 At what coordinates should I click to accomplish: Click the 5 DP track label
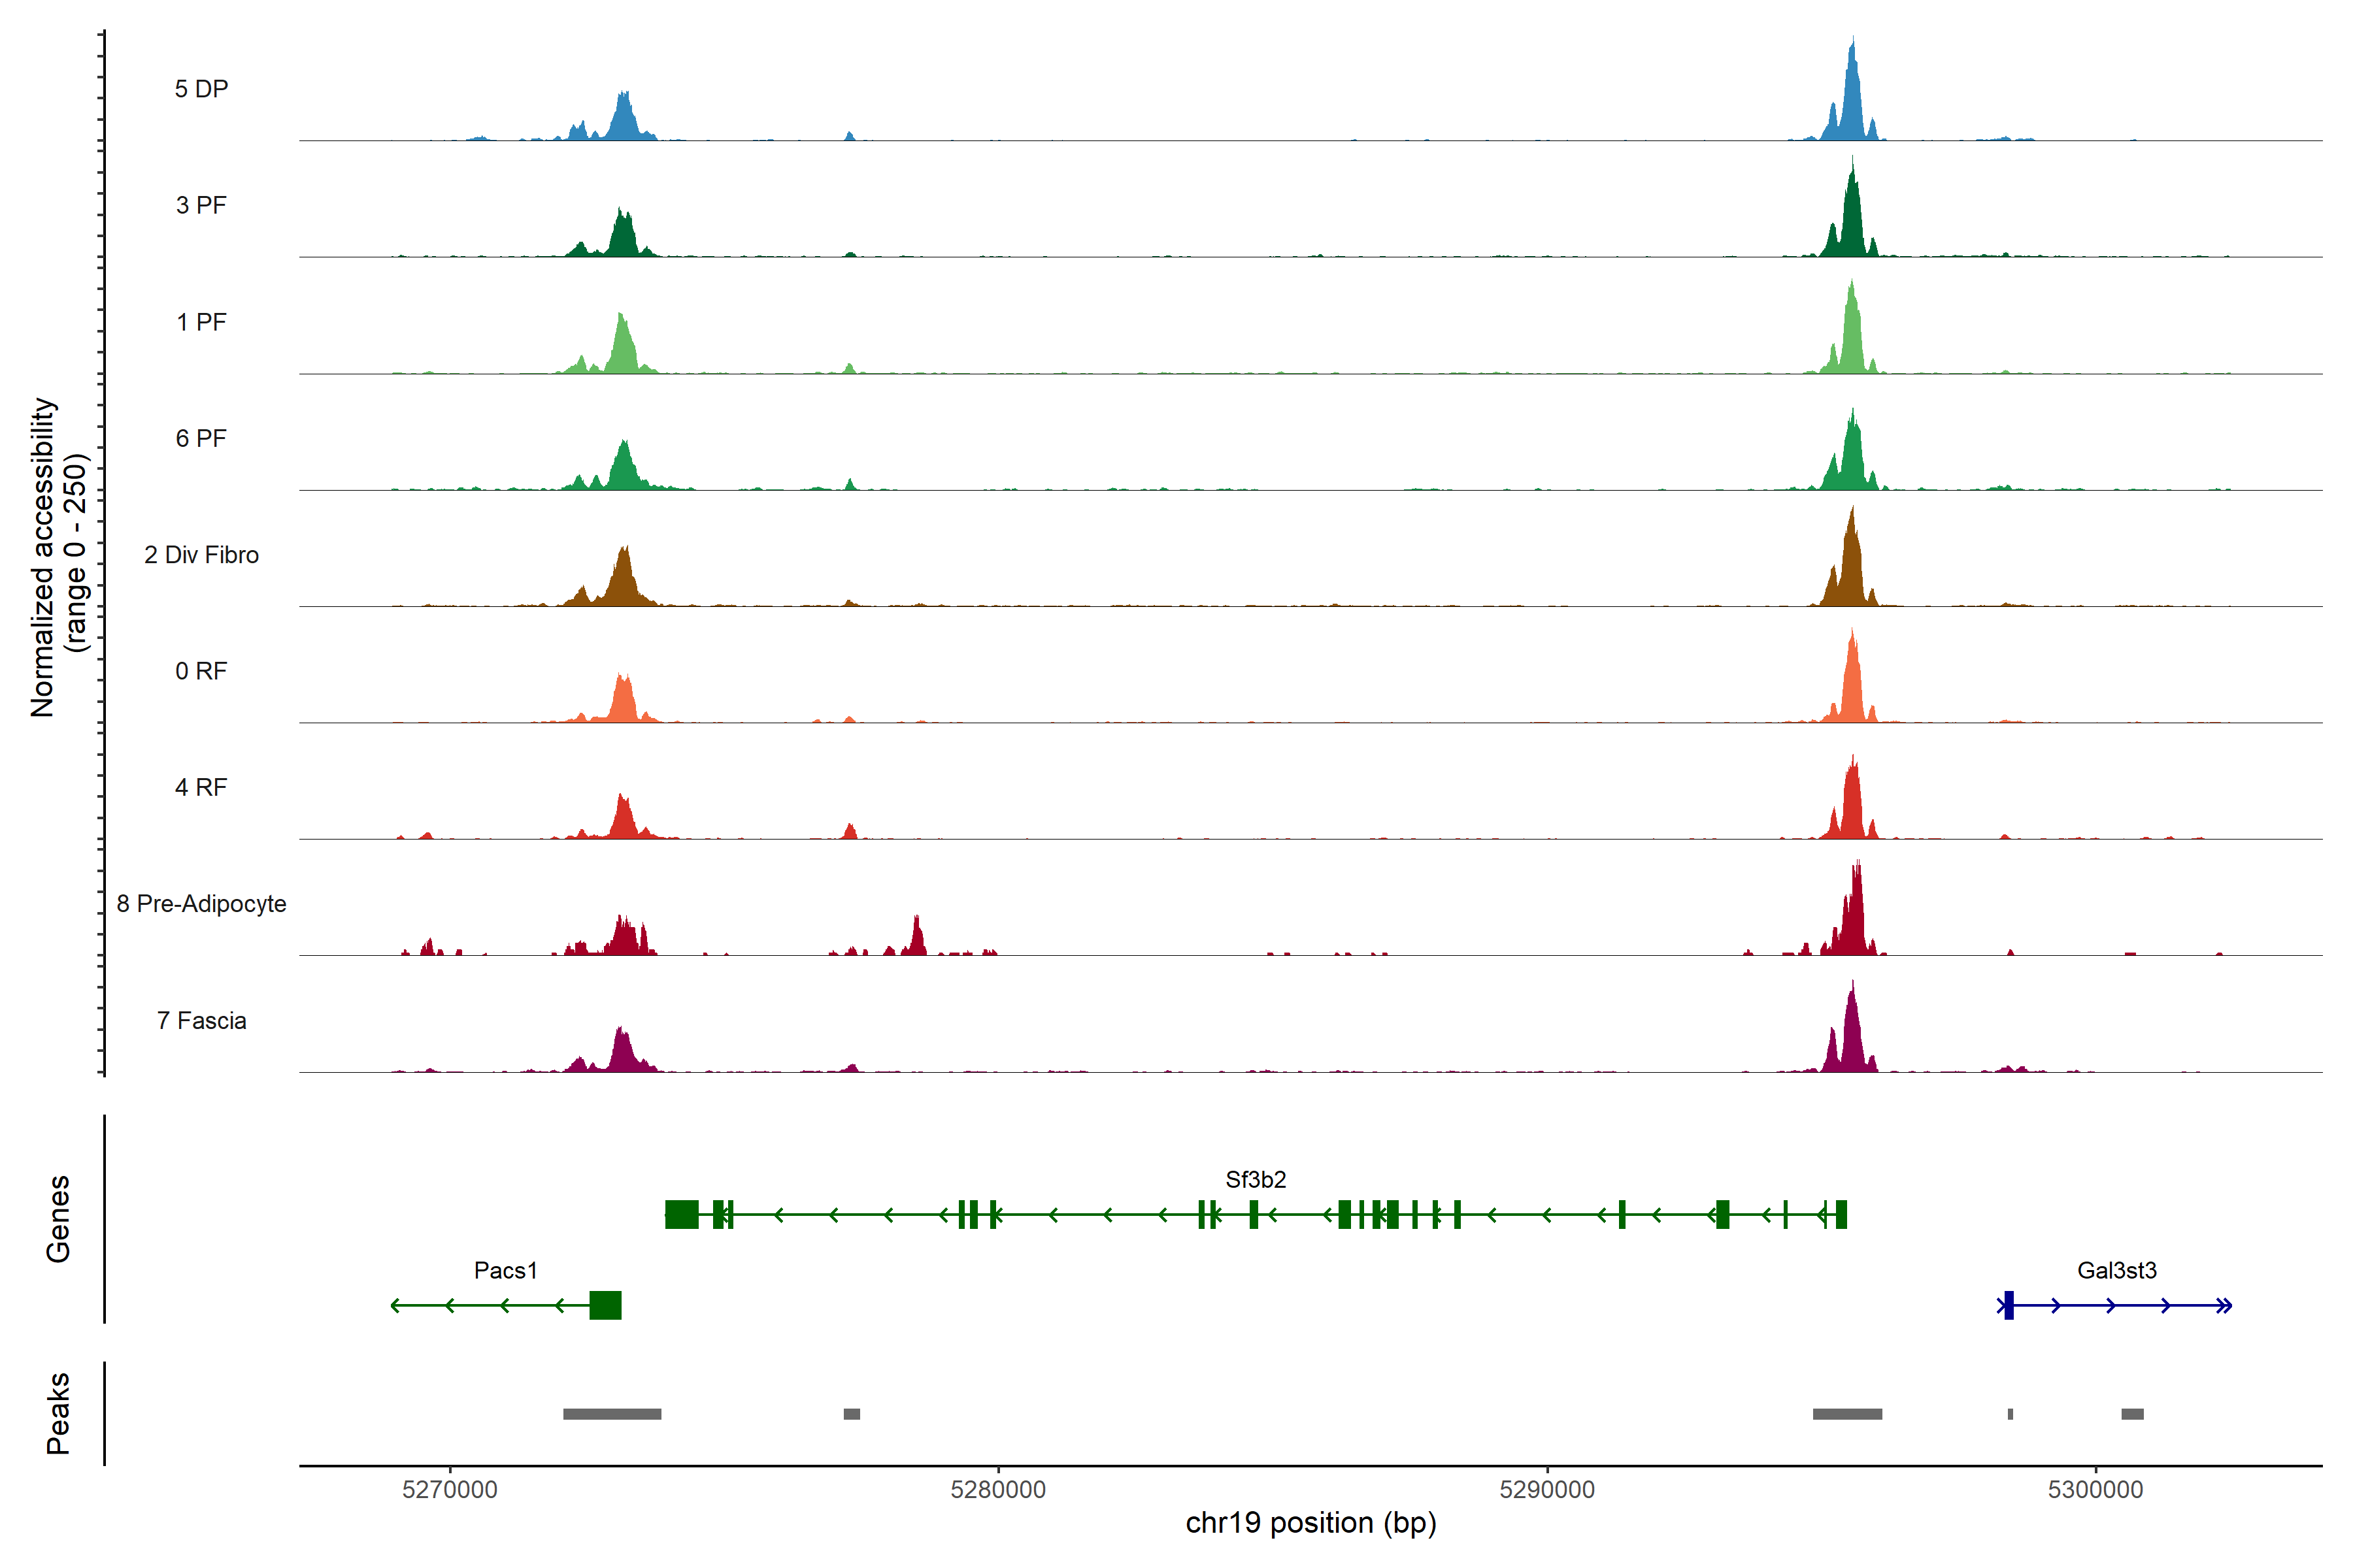pyautogui.click(x=201, y=89)
